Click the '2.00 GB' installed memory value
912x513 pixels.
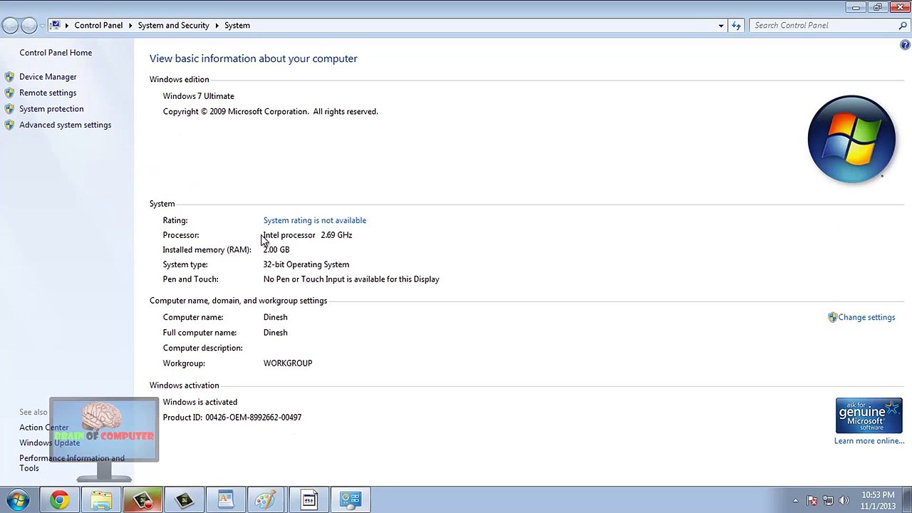point(276,250)
